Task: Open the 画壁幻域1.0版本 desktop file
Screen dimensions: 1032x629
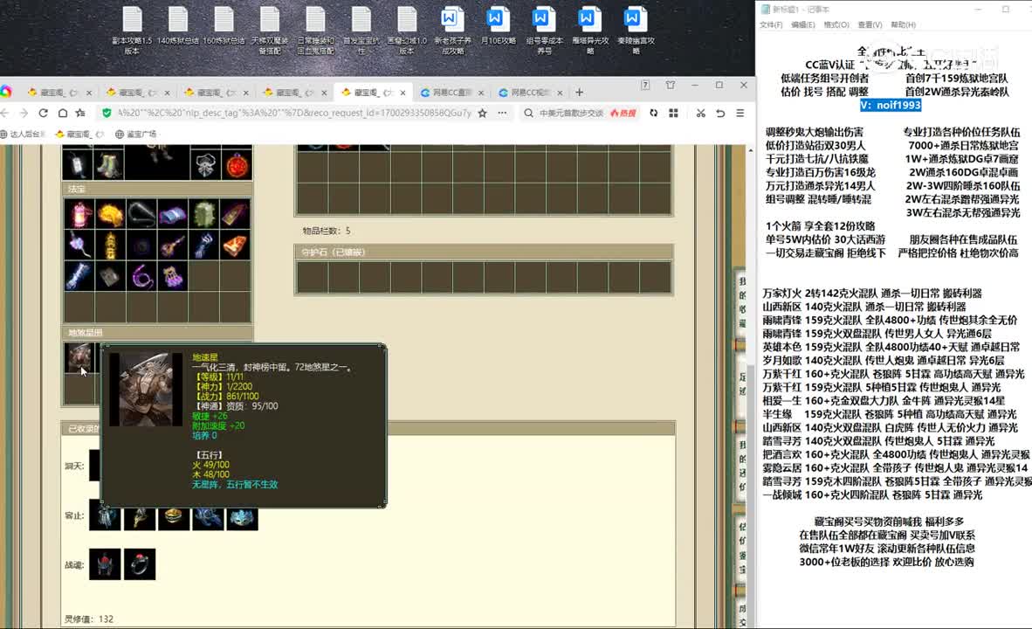Action: (x=407, y=31)
